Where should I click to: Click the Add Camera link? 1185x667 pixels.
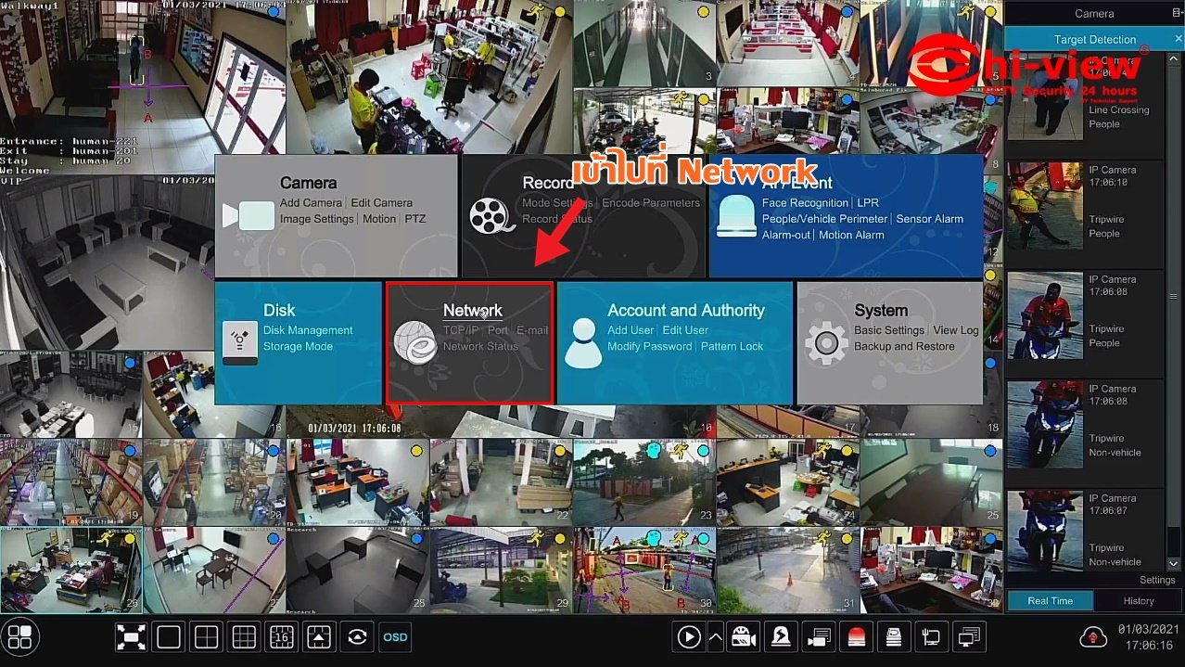tap(311, 203)
